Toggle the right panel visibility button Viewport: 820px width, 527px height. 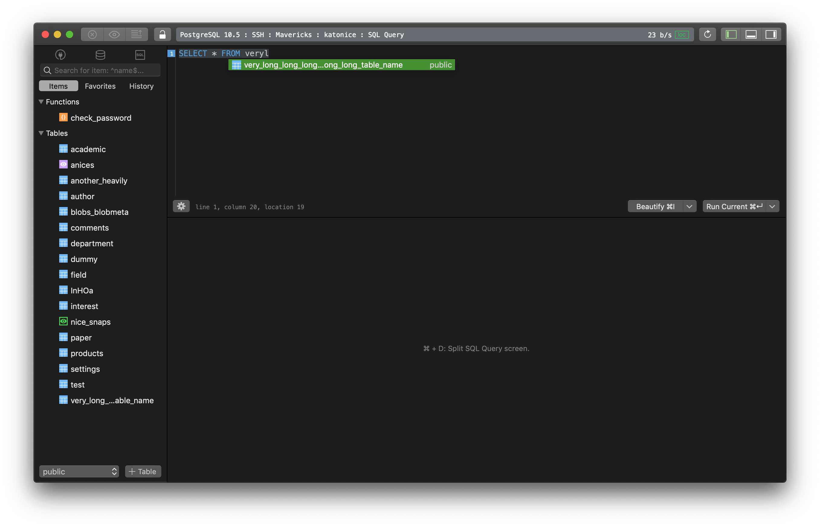(771, 34)
